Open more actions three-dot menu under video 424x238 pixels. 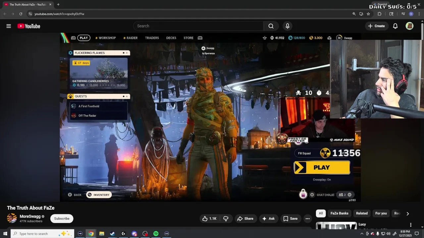pos(307,218)
